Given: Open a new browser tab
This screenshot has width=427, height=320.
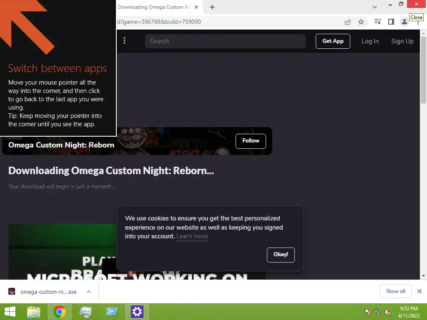Looking at the screenshot, I should pyautogui.click(x=212, y=7).
